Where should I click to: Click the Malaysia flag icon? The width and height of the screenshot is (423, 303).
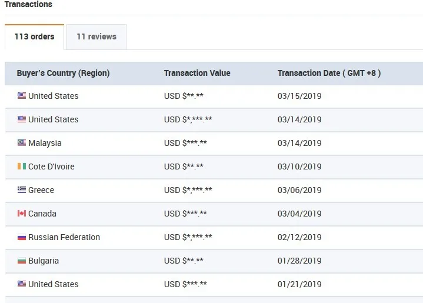pyautogui.click(x=22, y=143)
